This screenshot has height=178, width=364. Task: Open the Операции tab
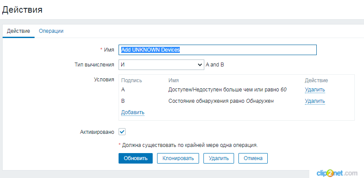pyautogui.click(x=51, y=31)
